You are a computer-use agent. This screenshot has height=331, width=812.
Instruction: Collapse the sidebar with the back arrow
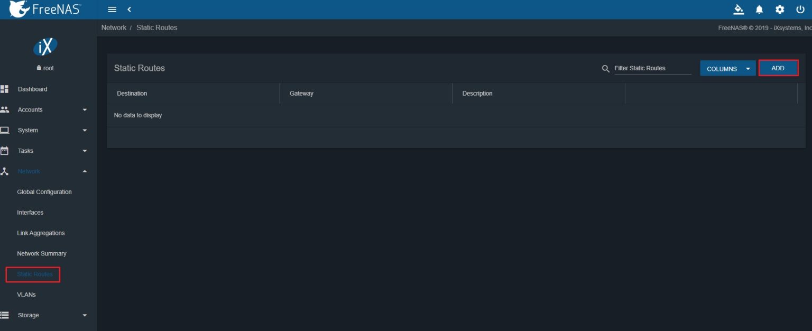[x=130, y=9]
